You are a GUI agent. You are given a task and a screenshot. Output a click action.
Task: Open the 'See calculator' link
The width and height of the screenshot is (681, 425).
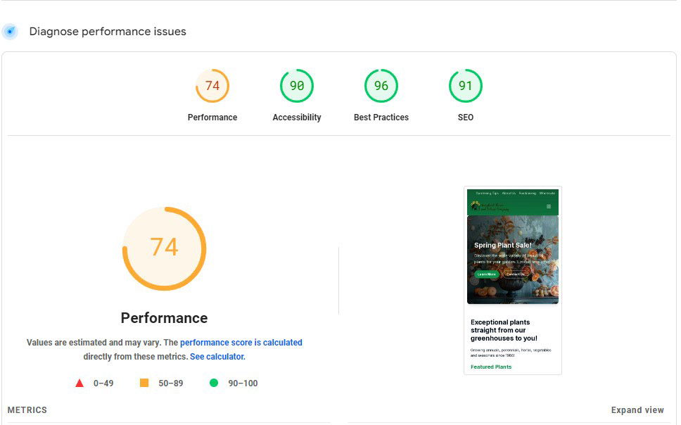click(217, 357)
